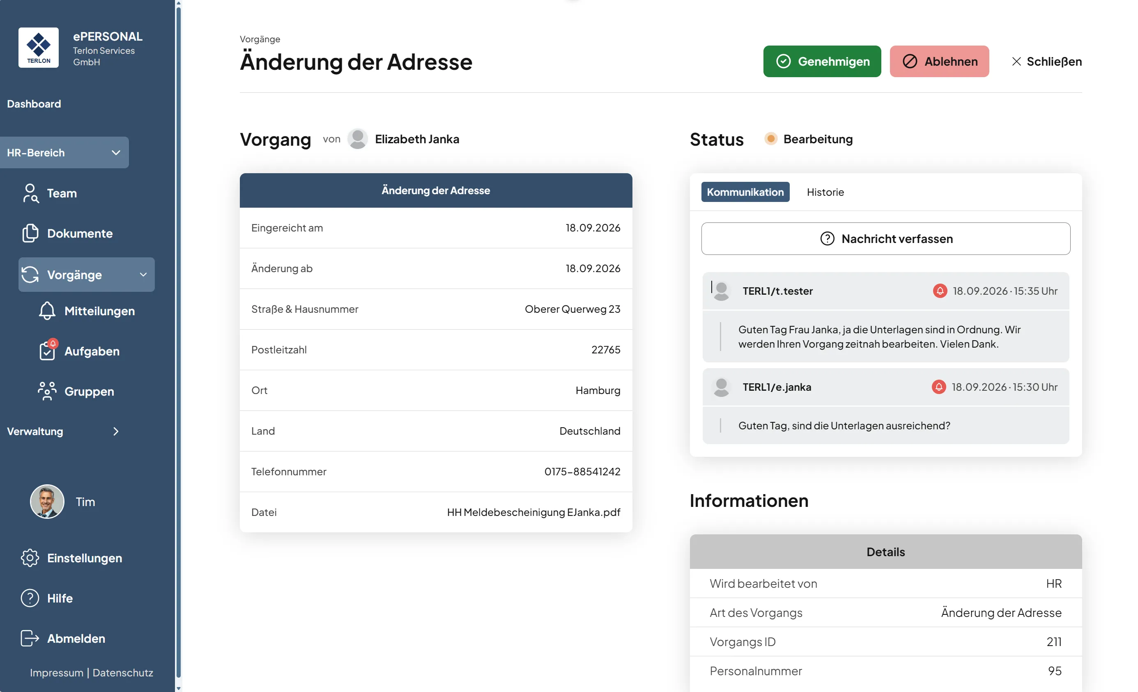Click Tim's profile photo
This screenshot has width=1138, height=692.
click(x=47, y=501)
